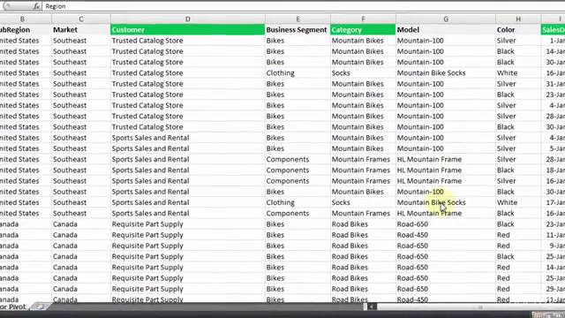
Task: Click Clothing in the Sports Sales and Rental row
Action: 281,202
